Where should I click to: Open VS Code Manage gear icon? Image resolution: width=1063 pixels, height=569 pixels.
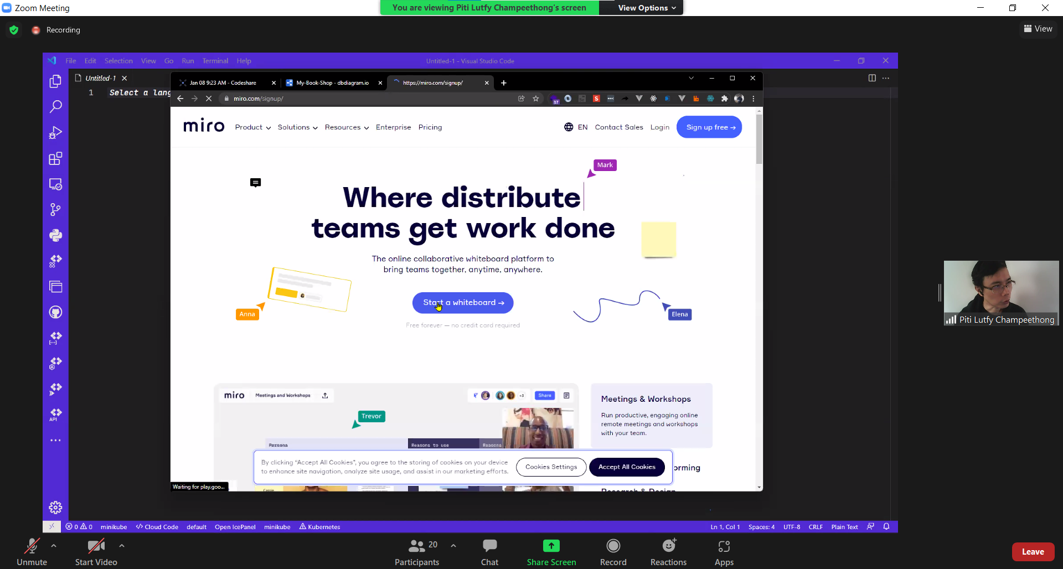(55, 508)
